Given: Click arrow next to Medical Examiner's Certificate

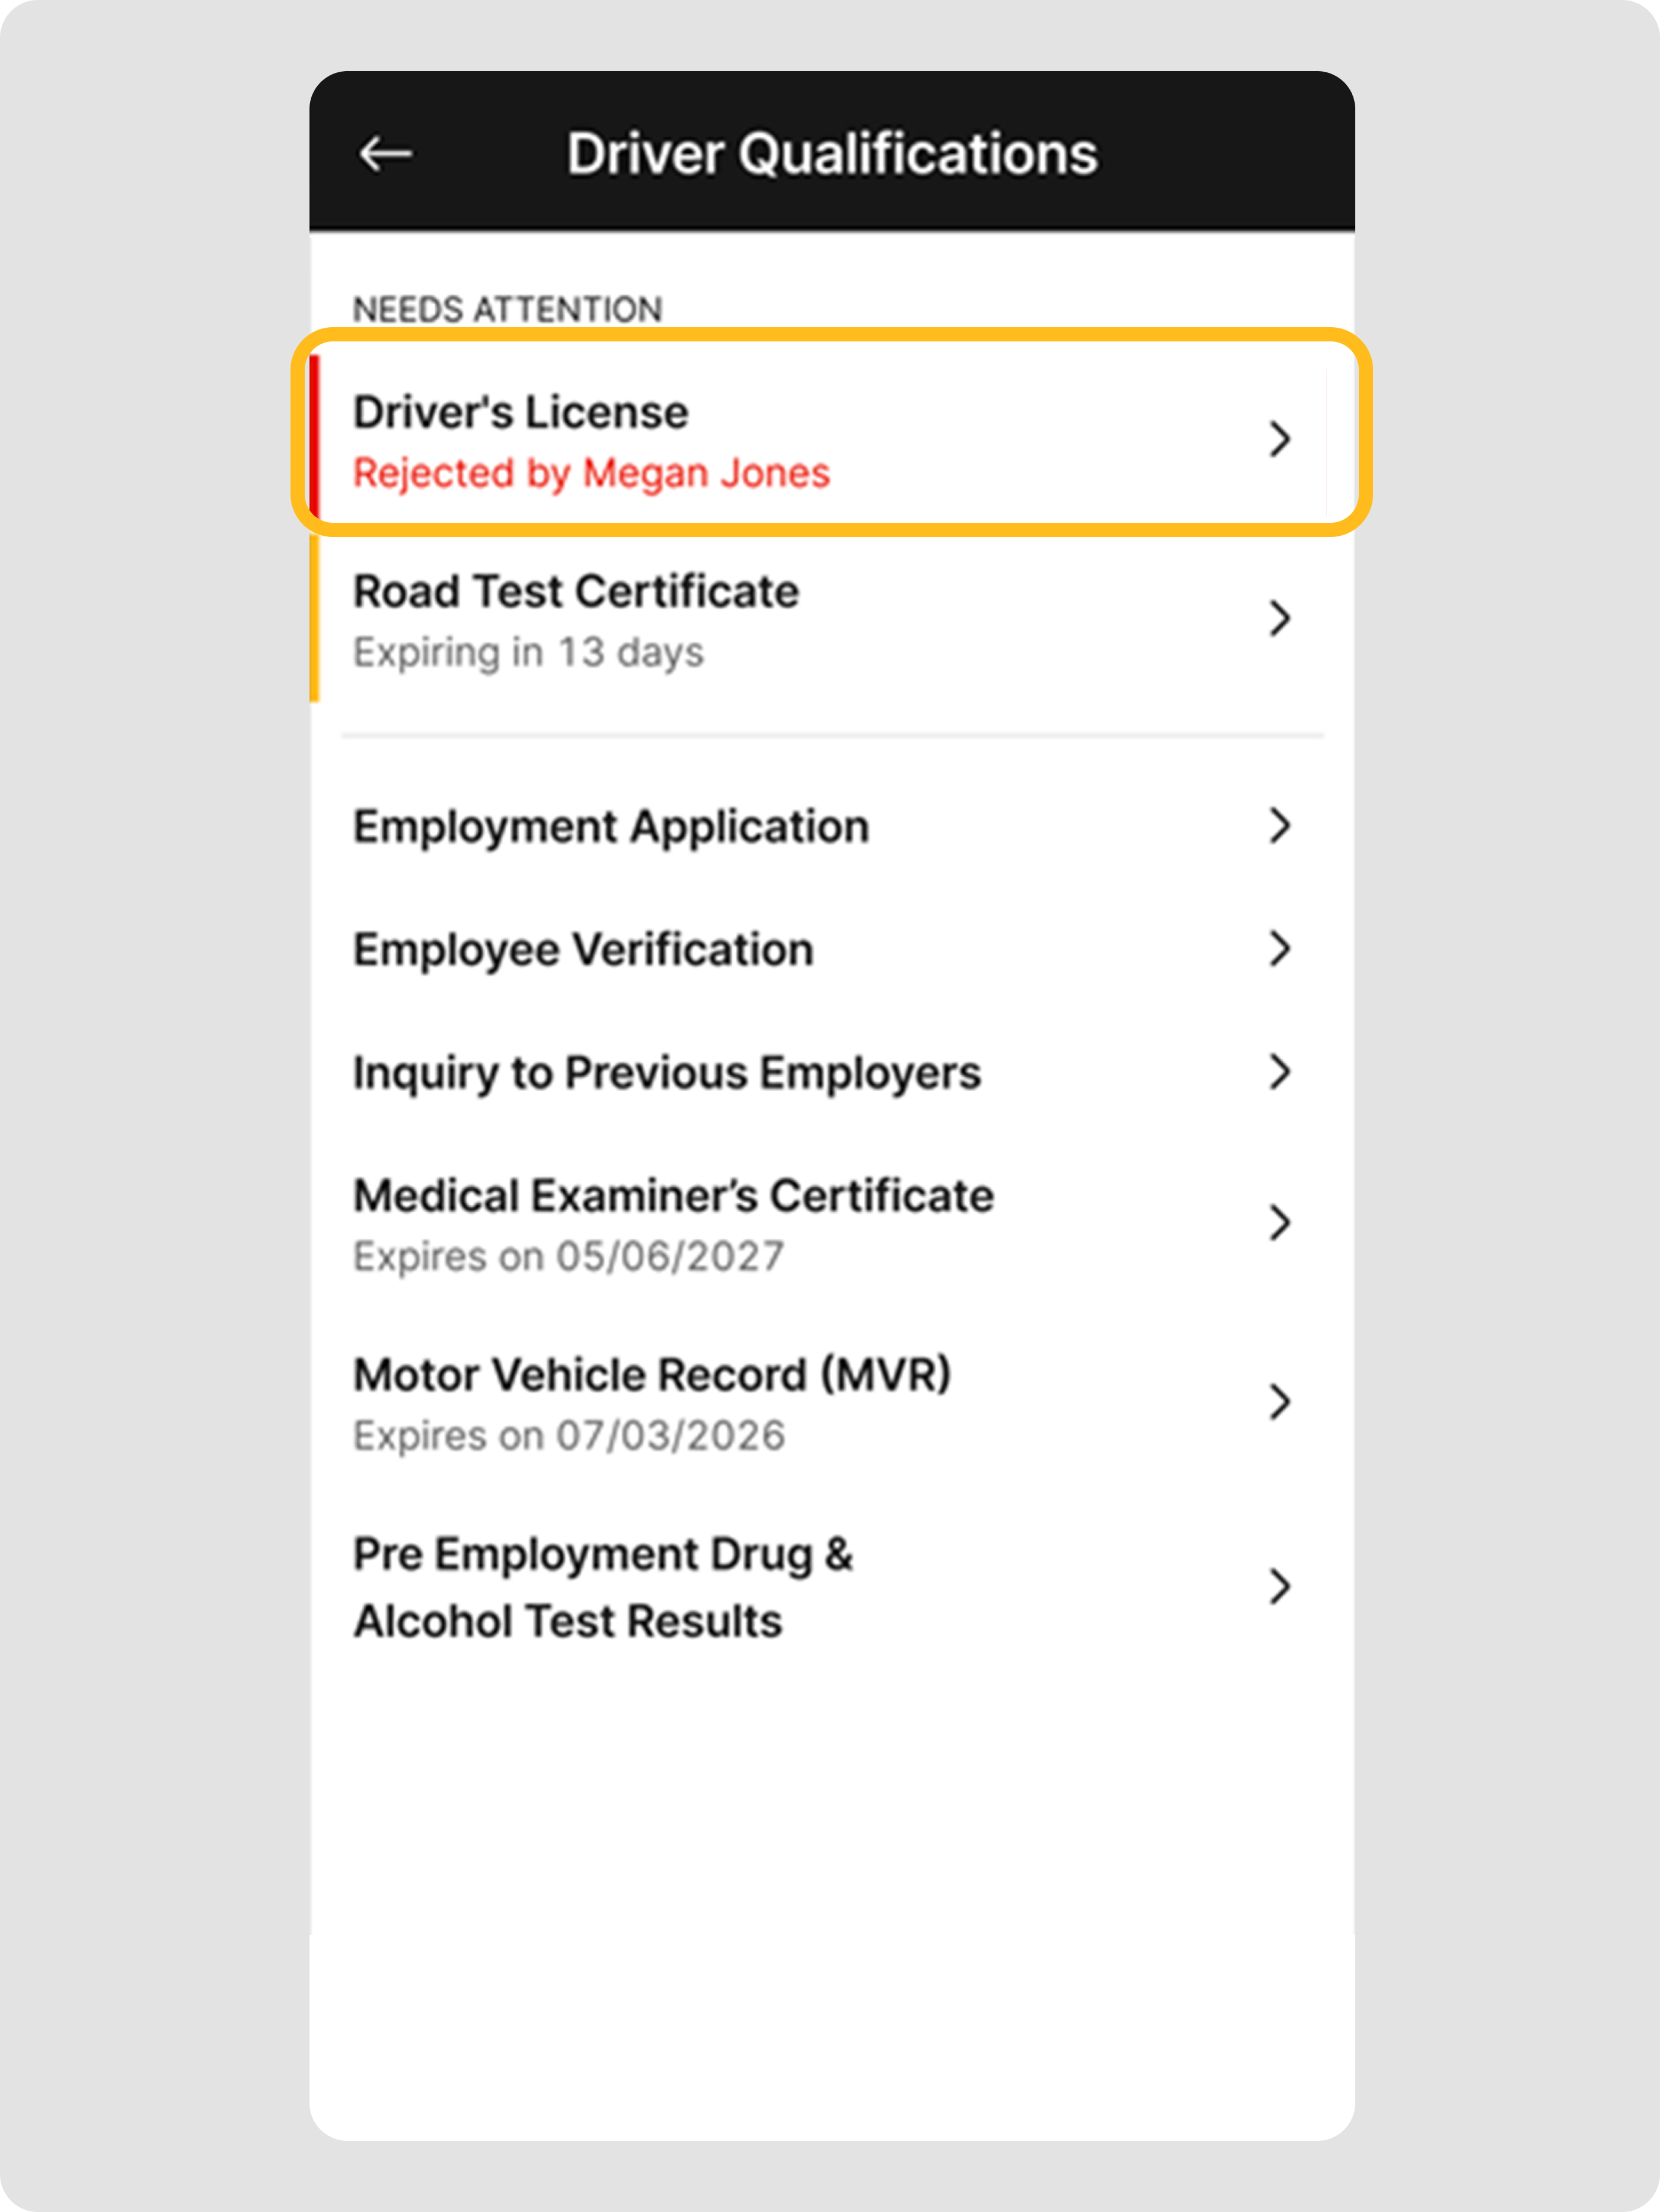Looking at the screenshot, I should (x=1279, y=1223).
